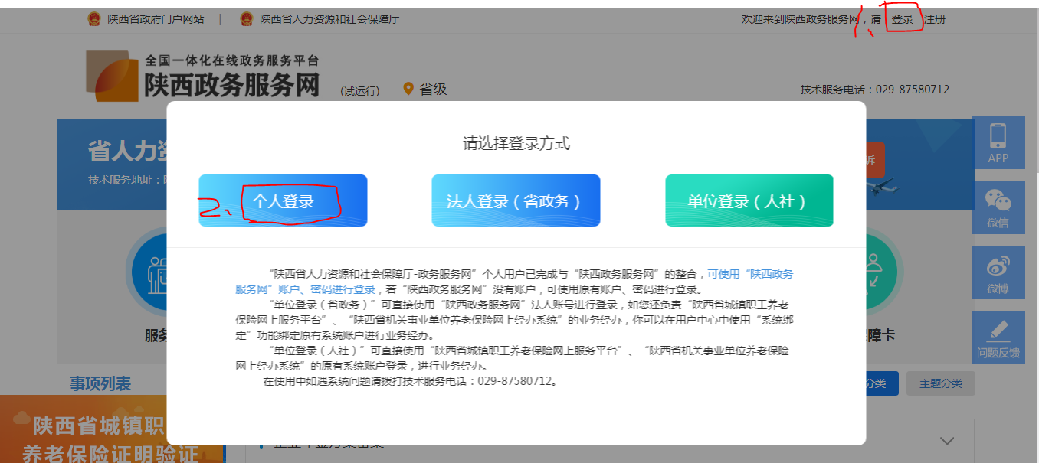1039x463 pixels.
Task: Open the 微信 WeChat icon in sidebar
Action: pos(998,207)
